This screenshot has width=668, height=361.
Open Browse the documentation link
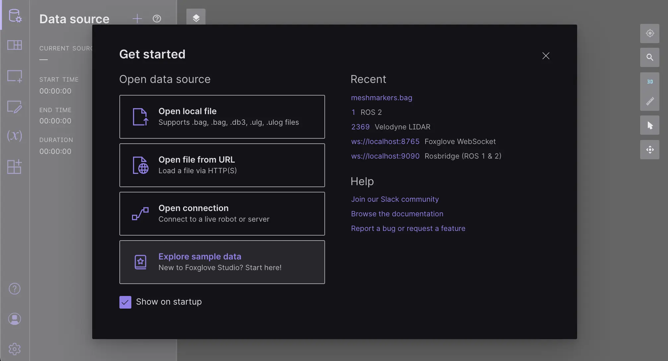coord(397,214)
